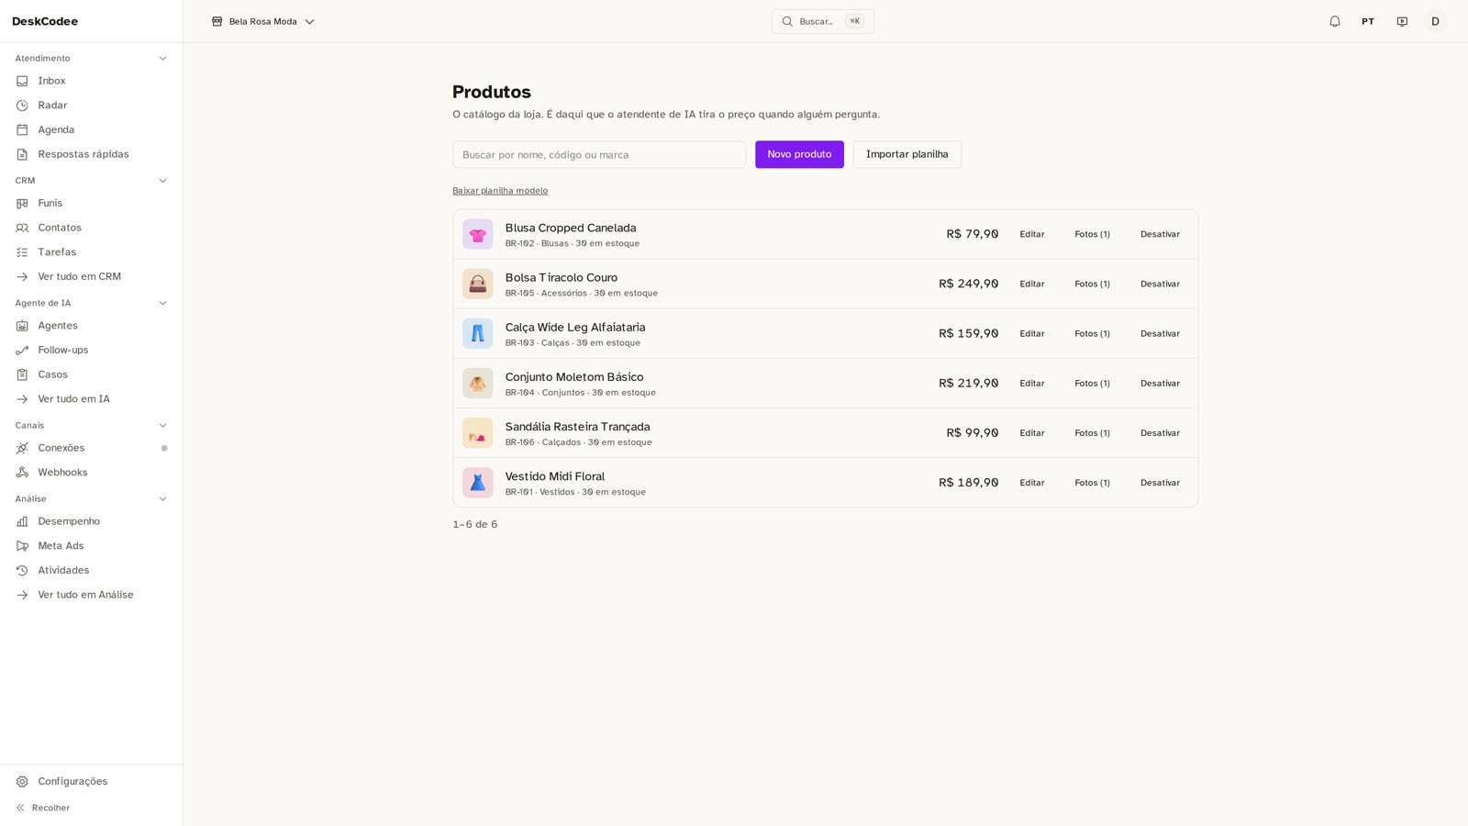Image resolution: width=1468 pixels, height=826 pixels.
Task: Click the Conjunto Moletom Básico thumbnail
Action: 478,383
